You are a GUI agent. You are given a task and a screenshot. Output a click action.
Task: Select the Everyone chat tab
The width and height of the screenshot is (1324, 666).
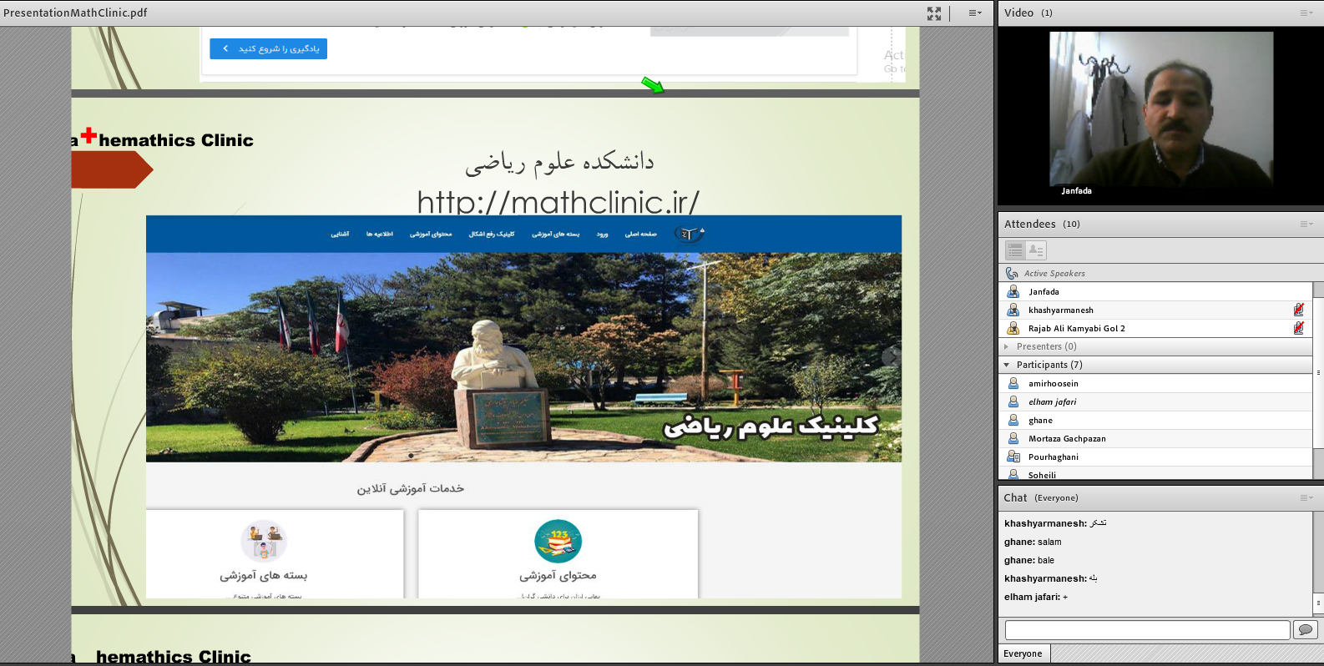click(1023, 653)
